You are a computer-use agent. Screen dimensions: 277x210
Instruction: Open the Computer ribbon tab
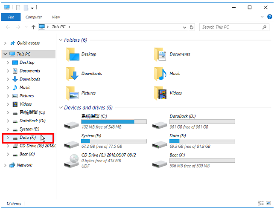(34, 17)
